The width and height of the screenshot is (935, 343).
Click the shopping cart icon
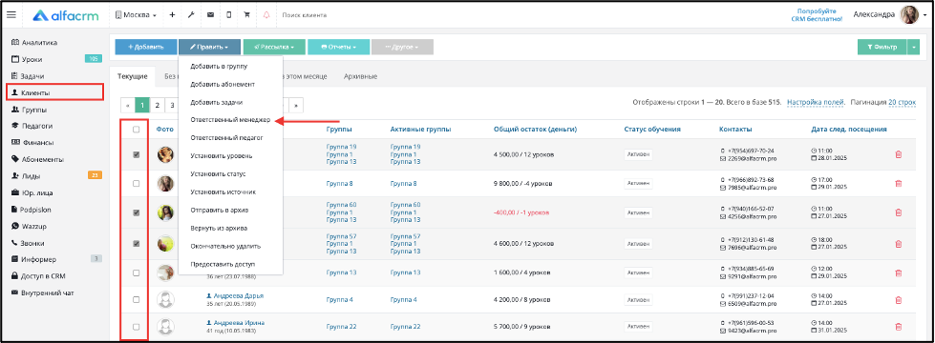coord(246,15)
